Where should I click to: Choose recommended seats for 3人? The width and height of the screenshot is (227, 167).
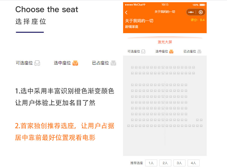[179, 163]
